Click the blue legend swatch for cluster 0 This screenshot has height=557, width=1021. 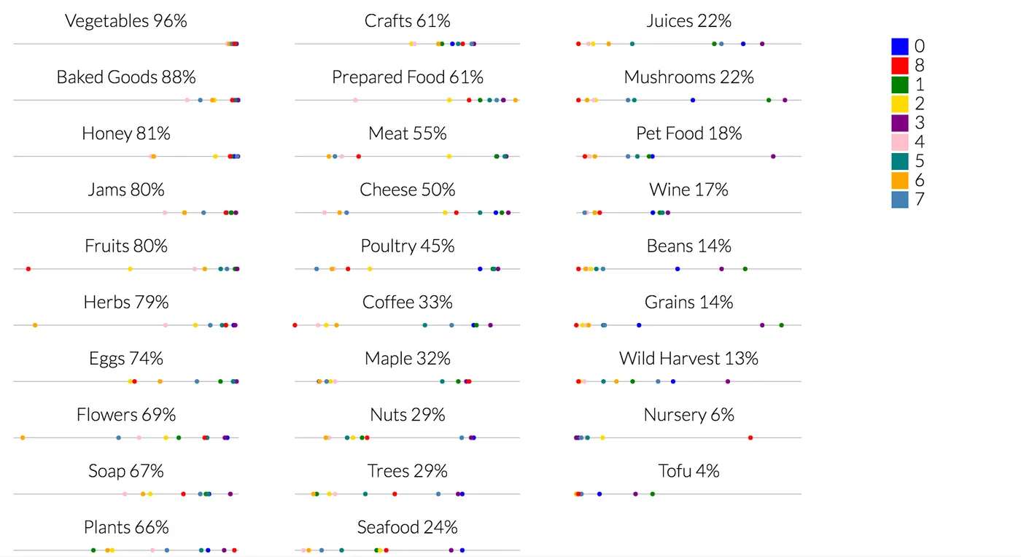click(900, 47)
